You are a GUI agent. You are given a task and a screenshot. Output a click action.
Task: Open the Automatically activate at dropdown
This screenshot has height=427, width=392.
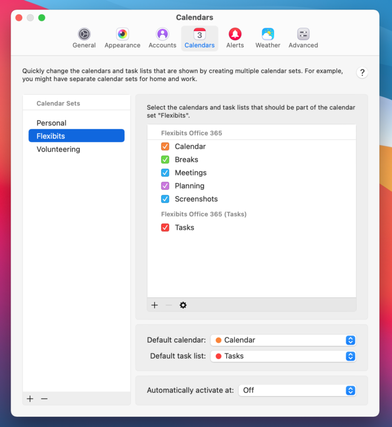[297, 391]
